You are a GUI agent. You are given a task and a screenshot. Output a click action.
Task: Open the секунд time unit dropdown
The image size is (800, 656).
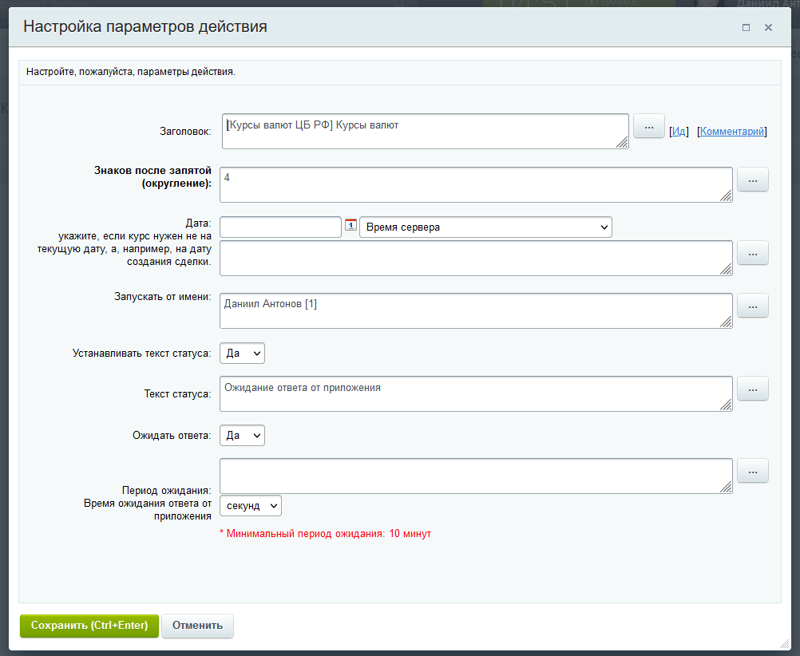coord(250,506)
